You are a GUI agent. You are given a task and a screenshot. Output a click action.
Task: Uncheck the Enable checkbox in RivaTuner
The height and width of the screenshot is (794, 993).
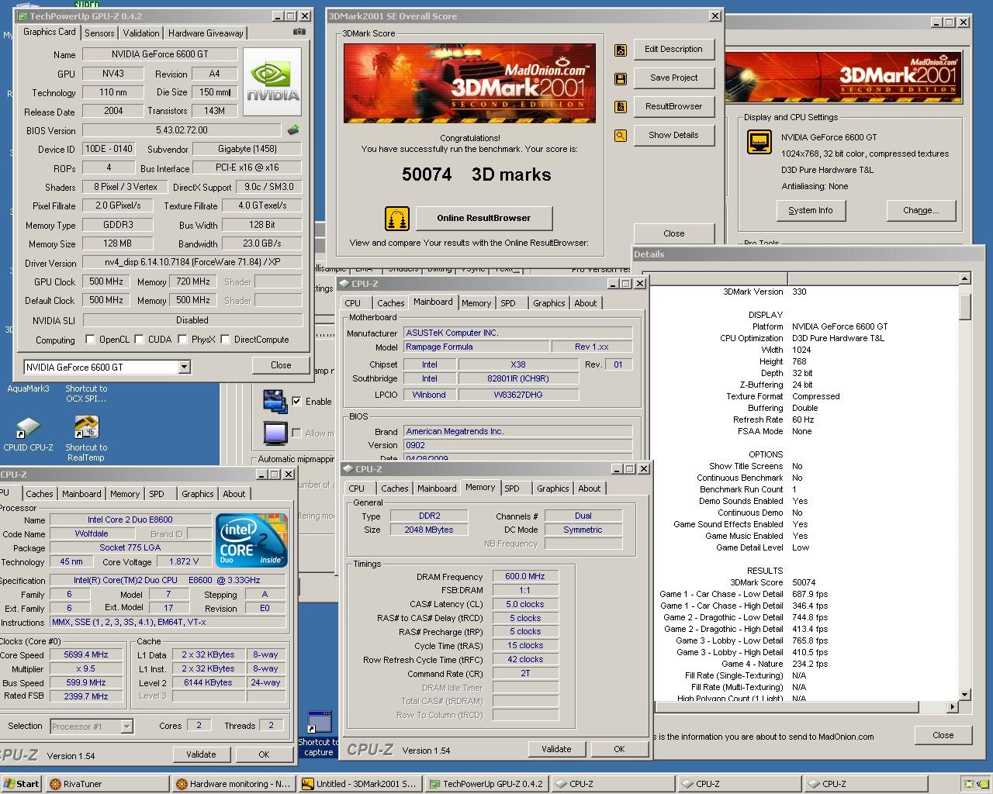pos(296,401)
